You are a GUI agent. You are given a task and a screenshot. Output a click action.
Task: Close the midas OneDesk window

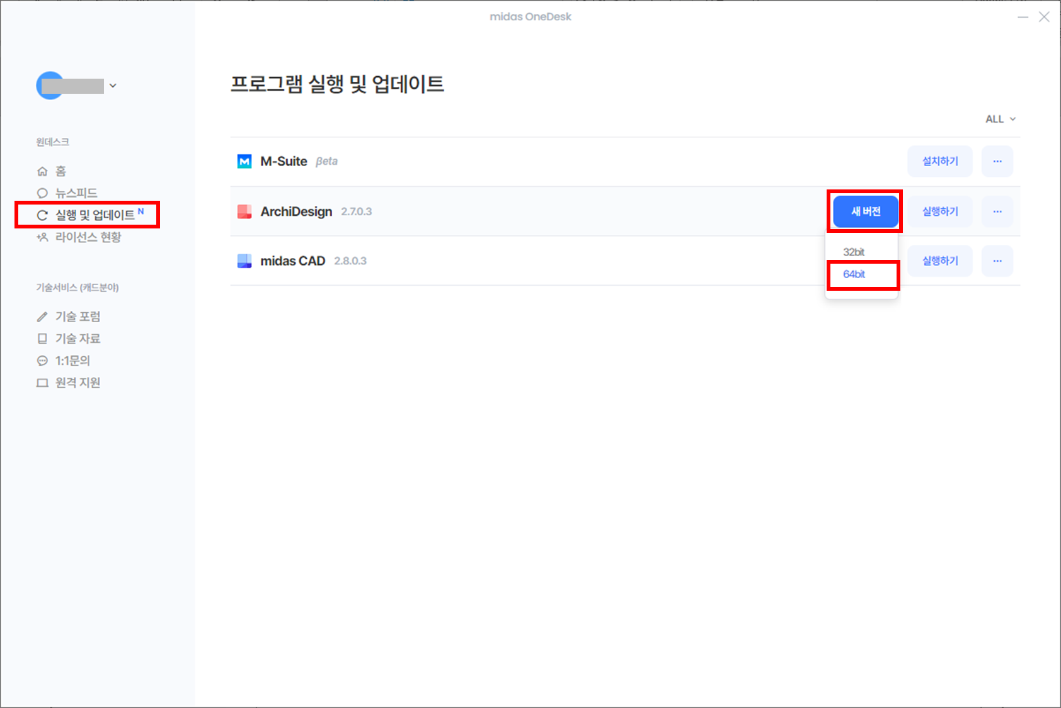[1044, 17]
